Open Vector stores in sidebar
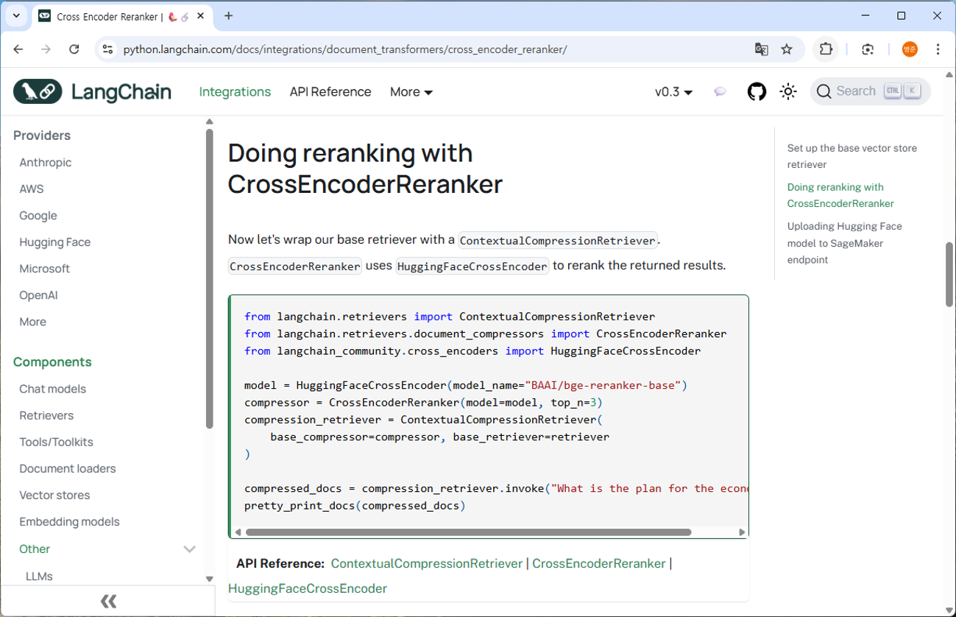 click(54, 495)
